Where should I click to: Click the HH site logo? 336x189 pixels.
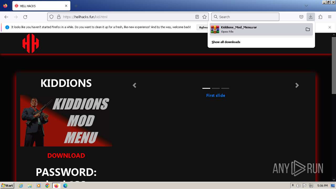click(x=31, y=43)
